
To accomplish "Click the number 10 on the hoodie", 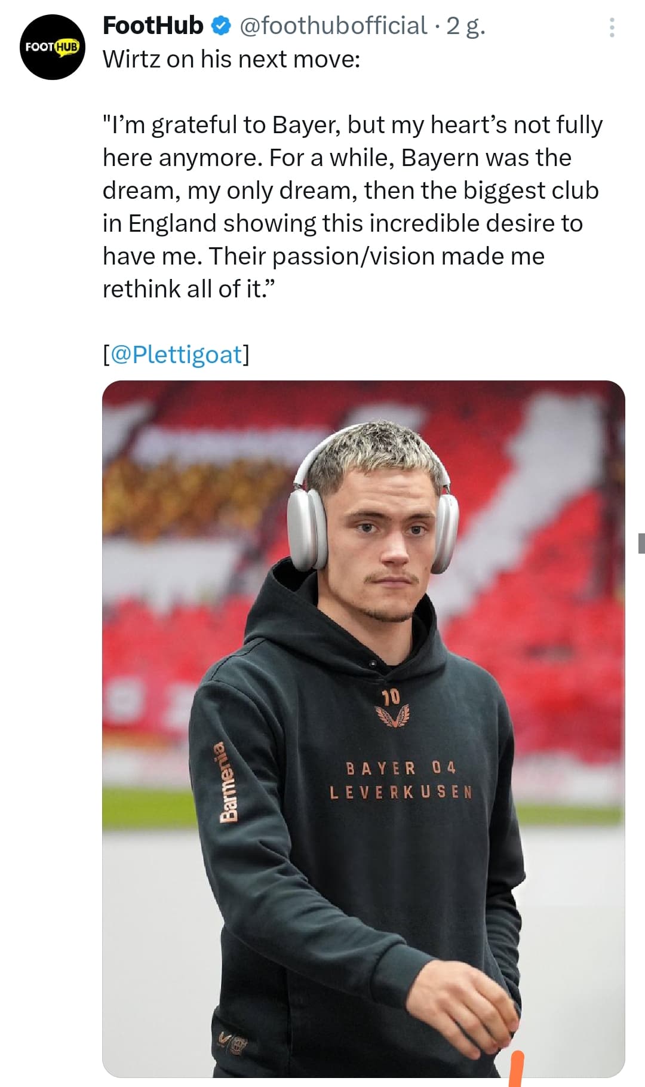I will 391,696.
